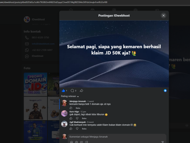Click the comment count '3' beside bubble

pos(76,91)
